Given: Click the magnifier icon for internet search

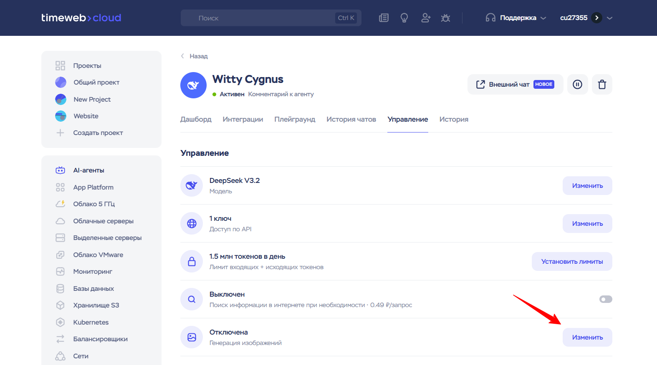Looking at the screenshot, I should pos(192,299).
